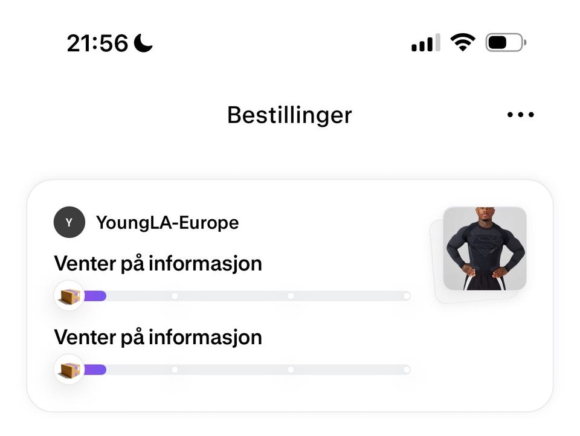Tap the crescent moon Do Not Disturb icon
The image size is (580, 436).
pos(143,42)
